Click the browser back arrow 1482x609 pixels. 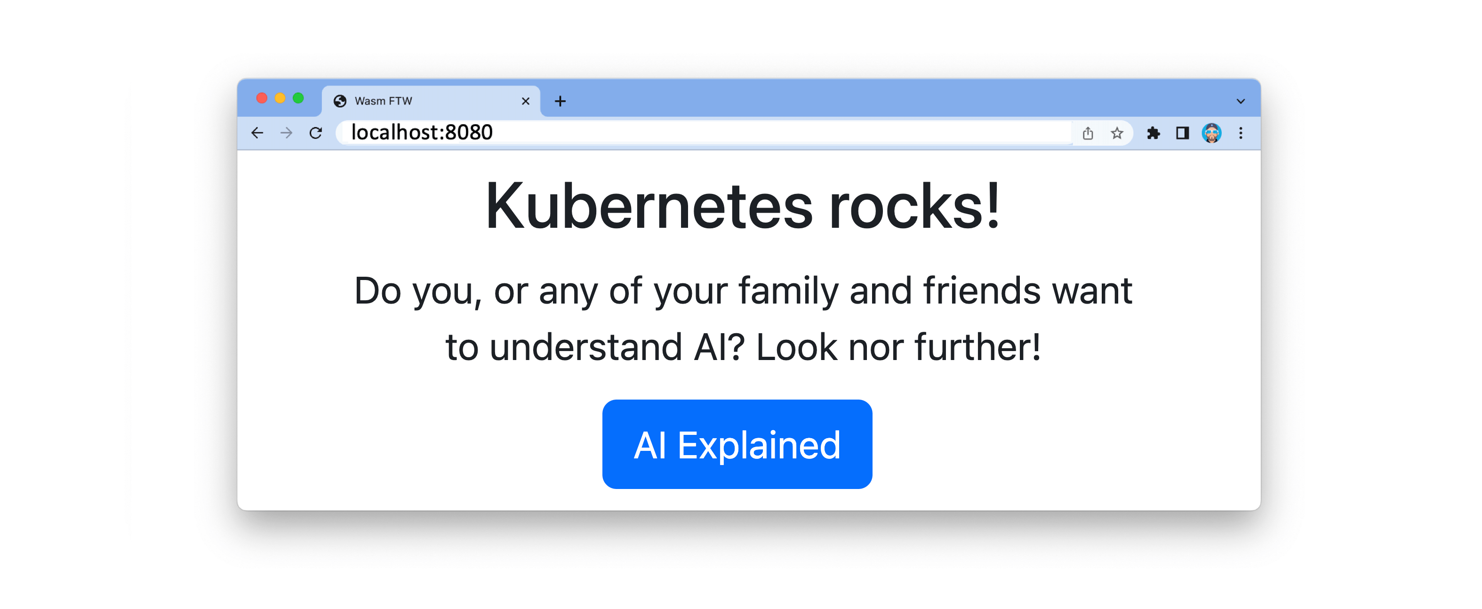[x=257, y=133]
